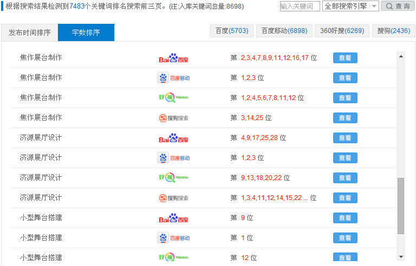Click 小型舞台搭建 keyword in 百度移动 row

coord(41,238)
